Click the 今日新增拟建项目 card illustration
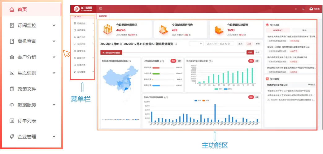The width and height of the screenshot is (323, 154). coord(219,29)
